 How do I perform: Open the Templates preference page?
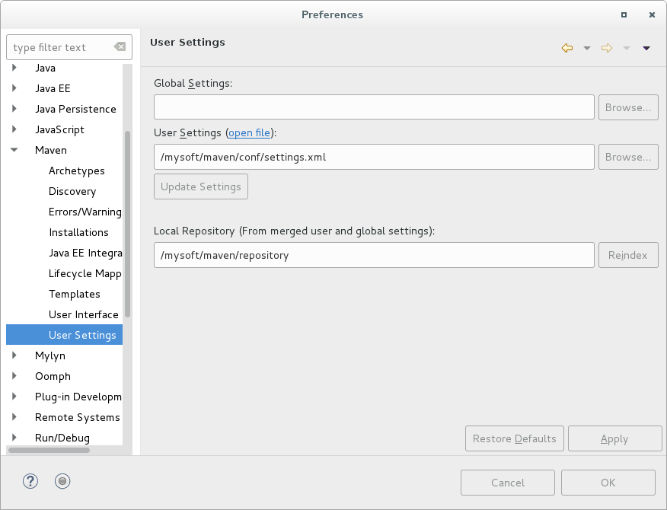click(x=75, y=295)
